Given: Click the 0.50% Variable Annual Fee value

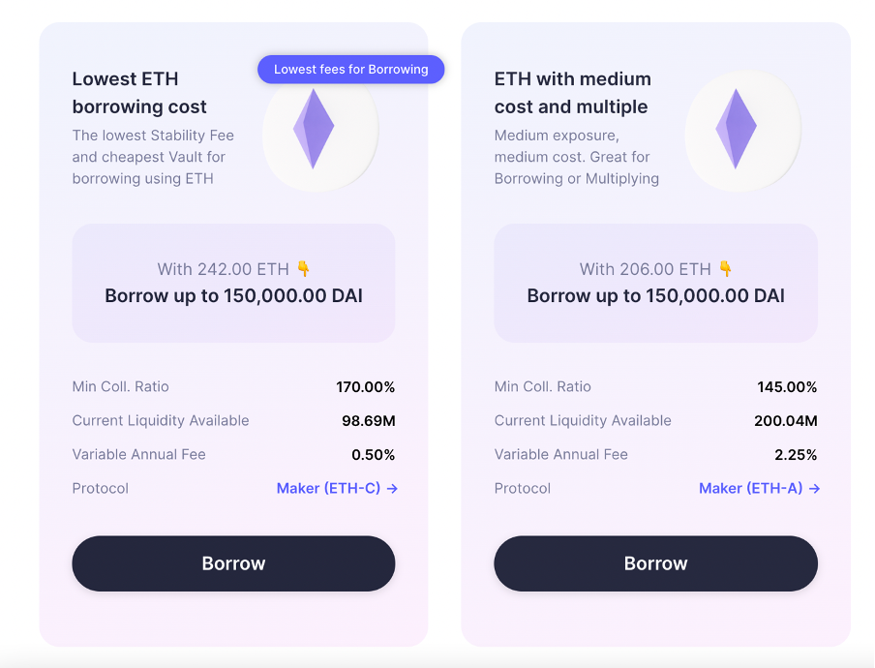Looking at the screenshot, I should (x=374, y=455).
